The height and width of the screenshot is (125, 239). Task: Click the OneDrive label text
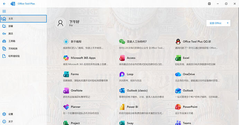[189, 74]
